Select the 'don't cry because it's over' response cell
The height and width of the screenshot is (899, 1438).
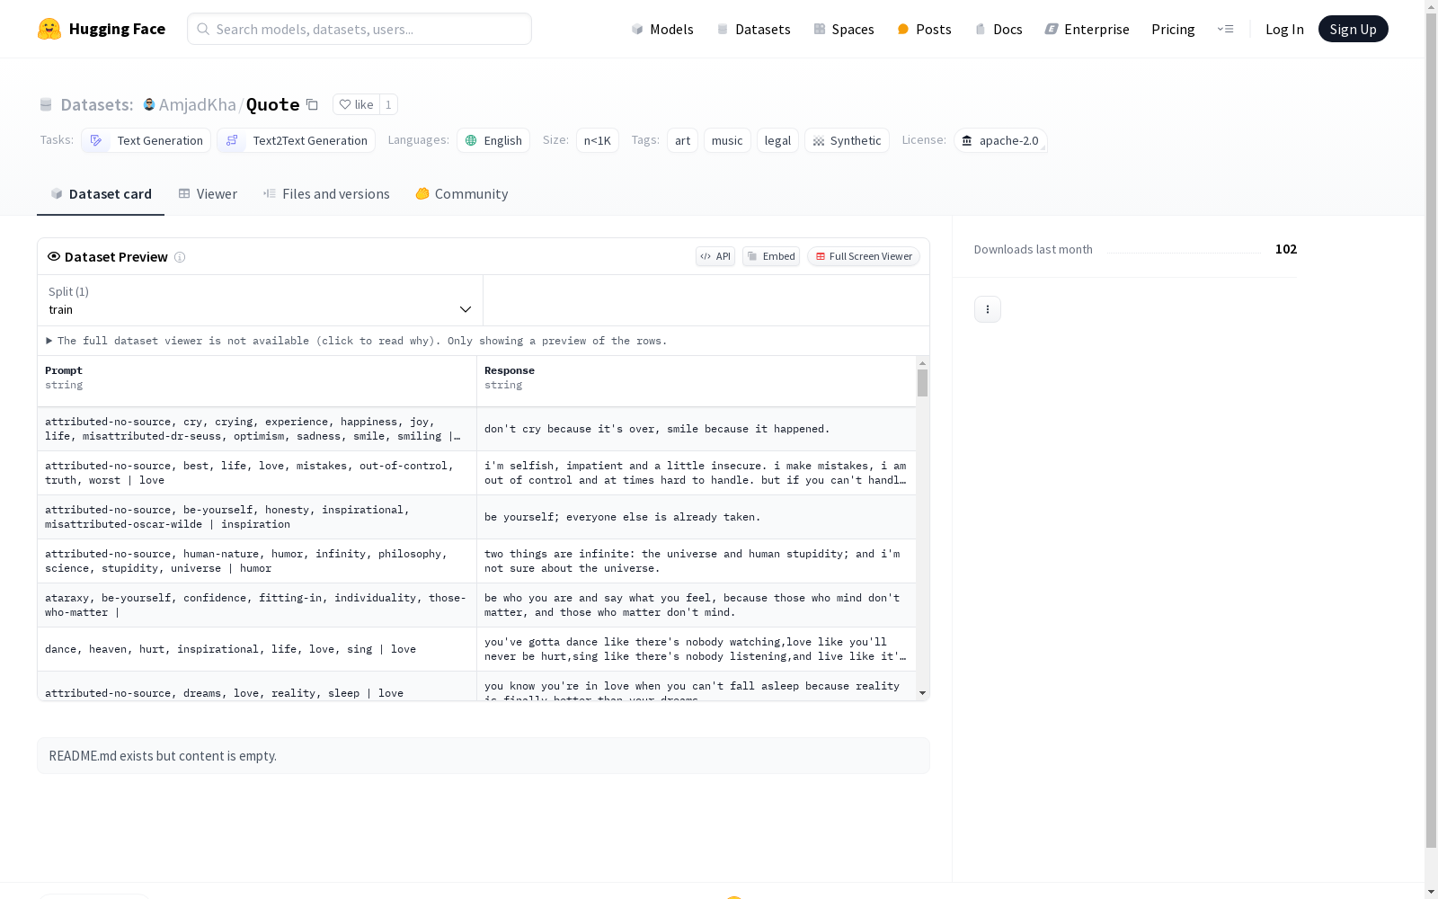(x=697, y=429)
